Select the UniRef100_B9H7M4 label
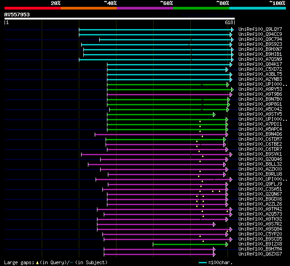Viewport: 290px width, 266px height. point(260,249)
